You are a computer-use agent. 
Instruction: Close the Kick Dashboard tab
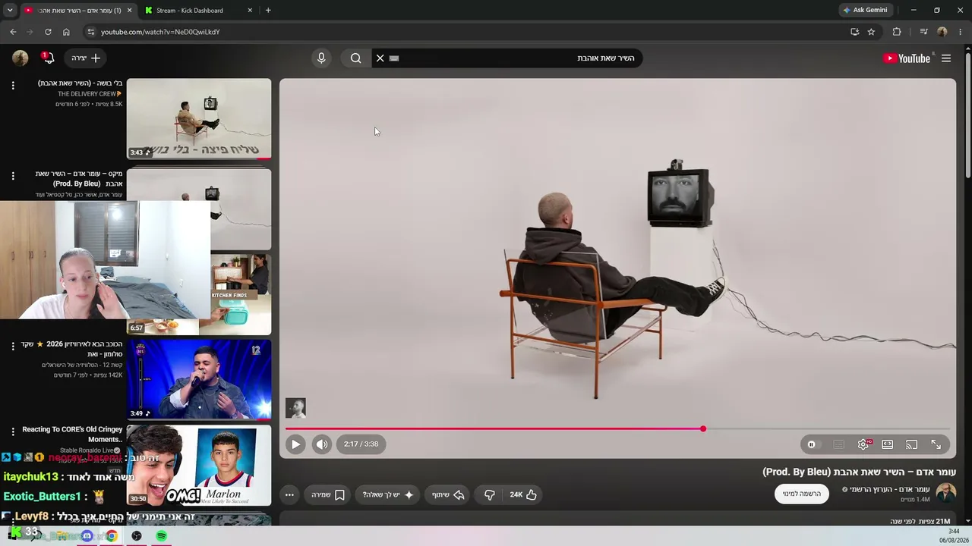(x=251, y=11)
